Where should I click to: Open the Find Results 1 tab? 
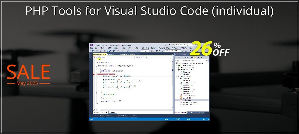(x=110, y=116)
